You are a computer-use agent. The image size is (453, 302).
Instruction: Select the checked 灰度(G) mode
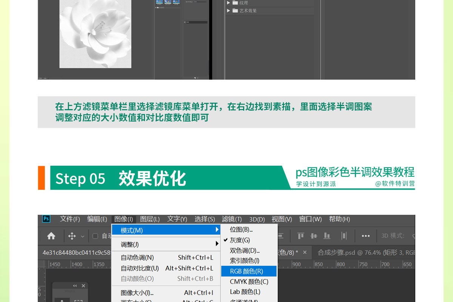240,240
